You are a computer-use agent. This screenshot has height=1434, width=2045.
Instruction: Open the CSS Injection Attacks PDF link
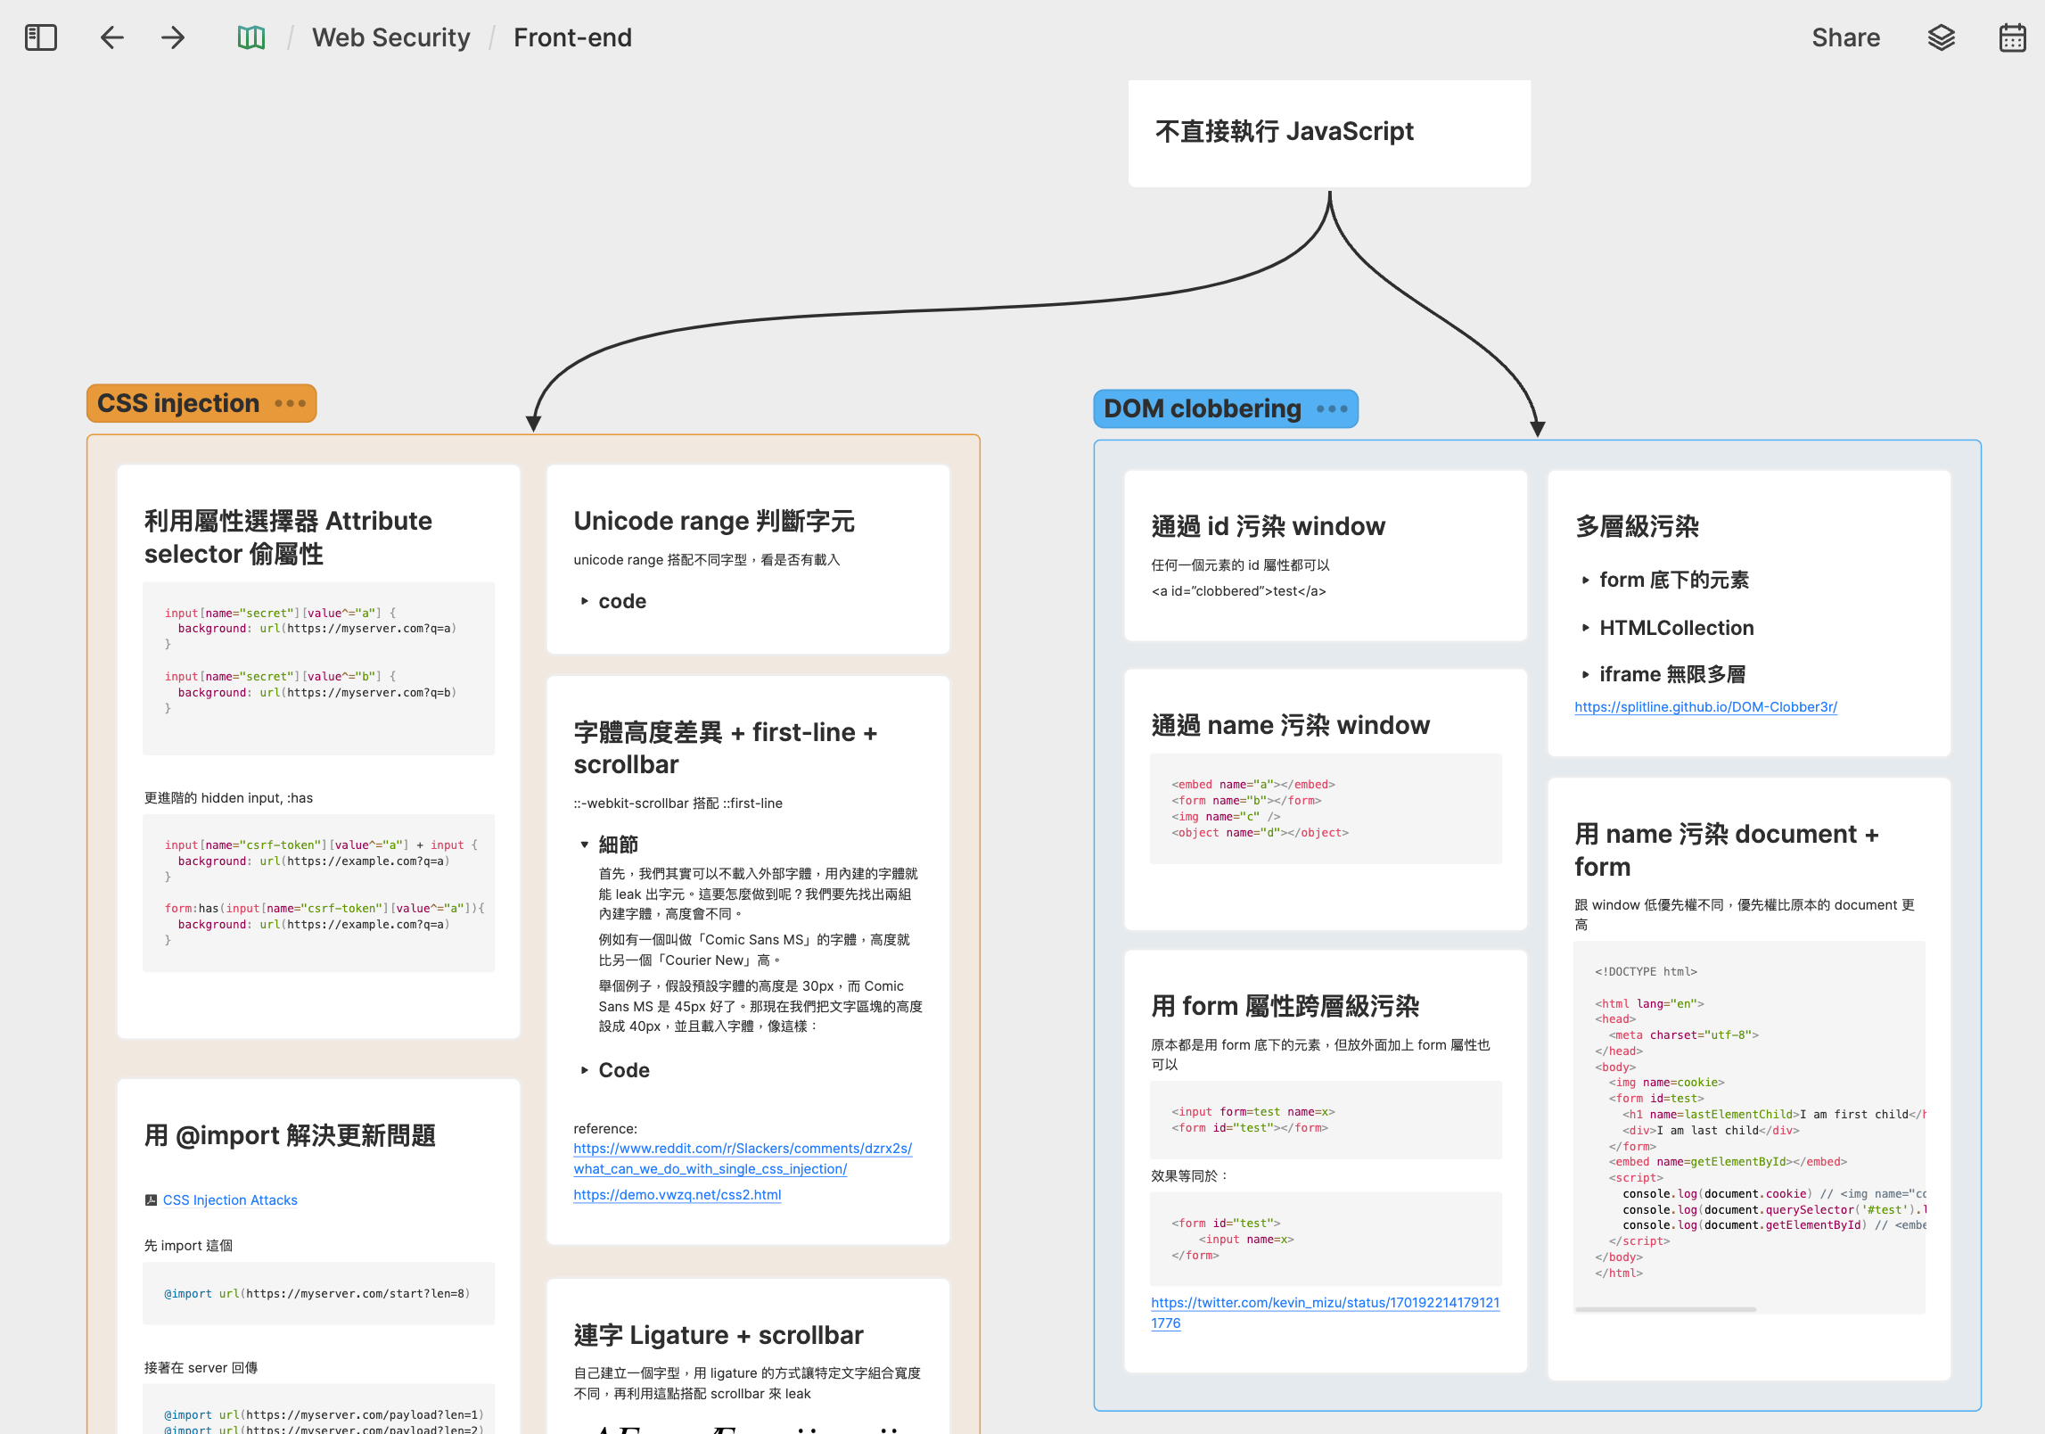(230, 1200)
